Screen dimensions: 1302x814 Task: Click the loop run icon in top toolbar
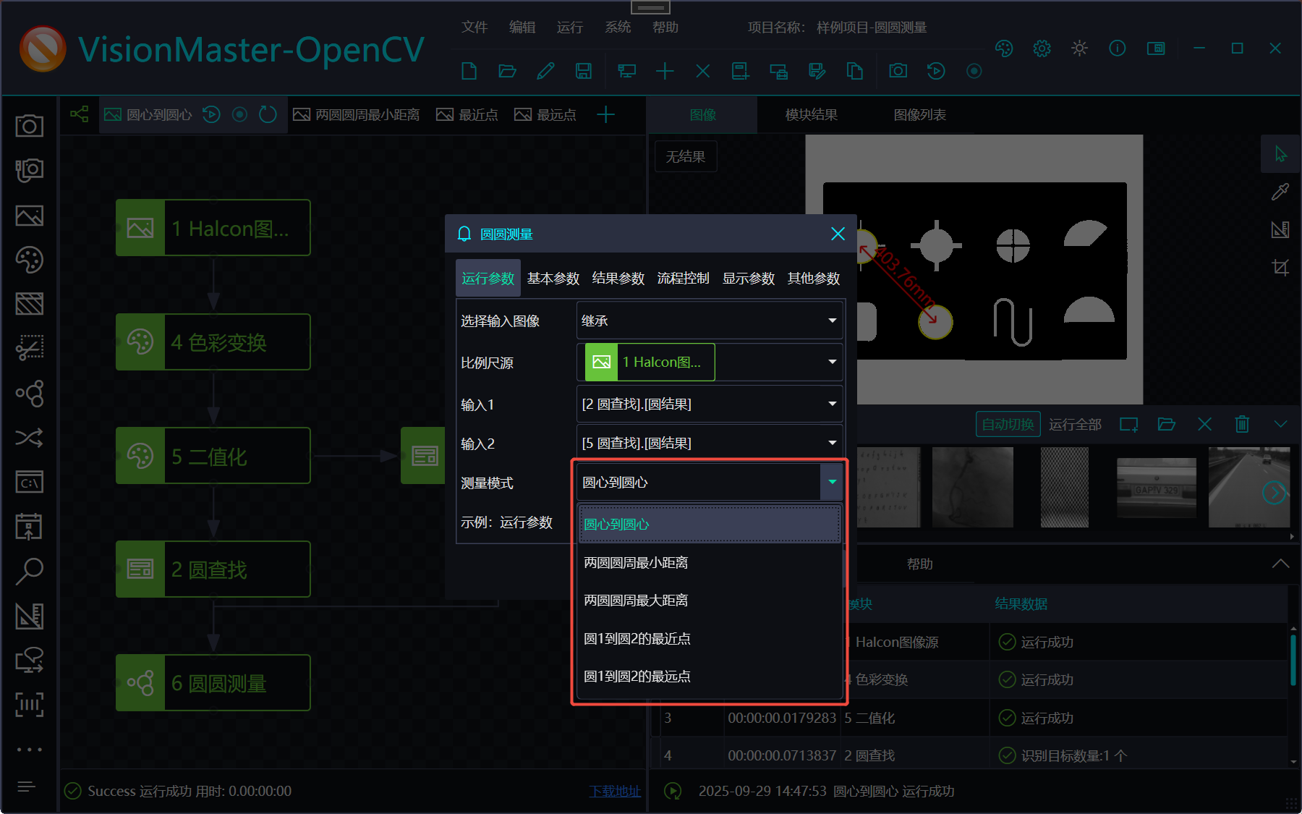coord(936,71)
